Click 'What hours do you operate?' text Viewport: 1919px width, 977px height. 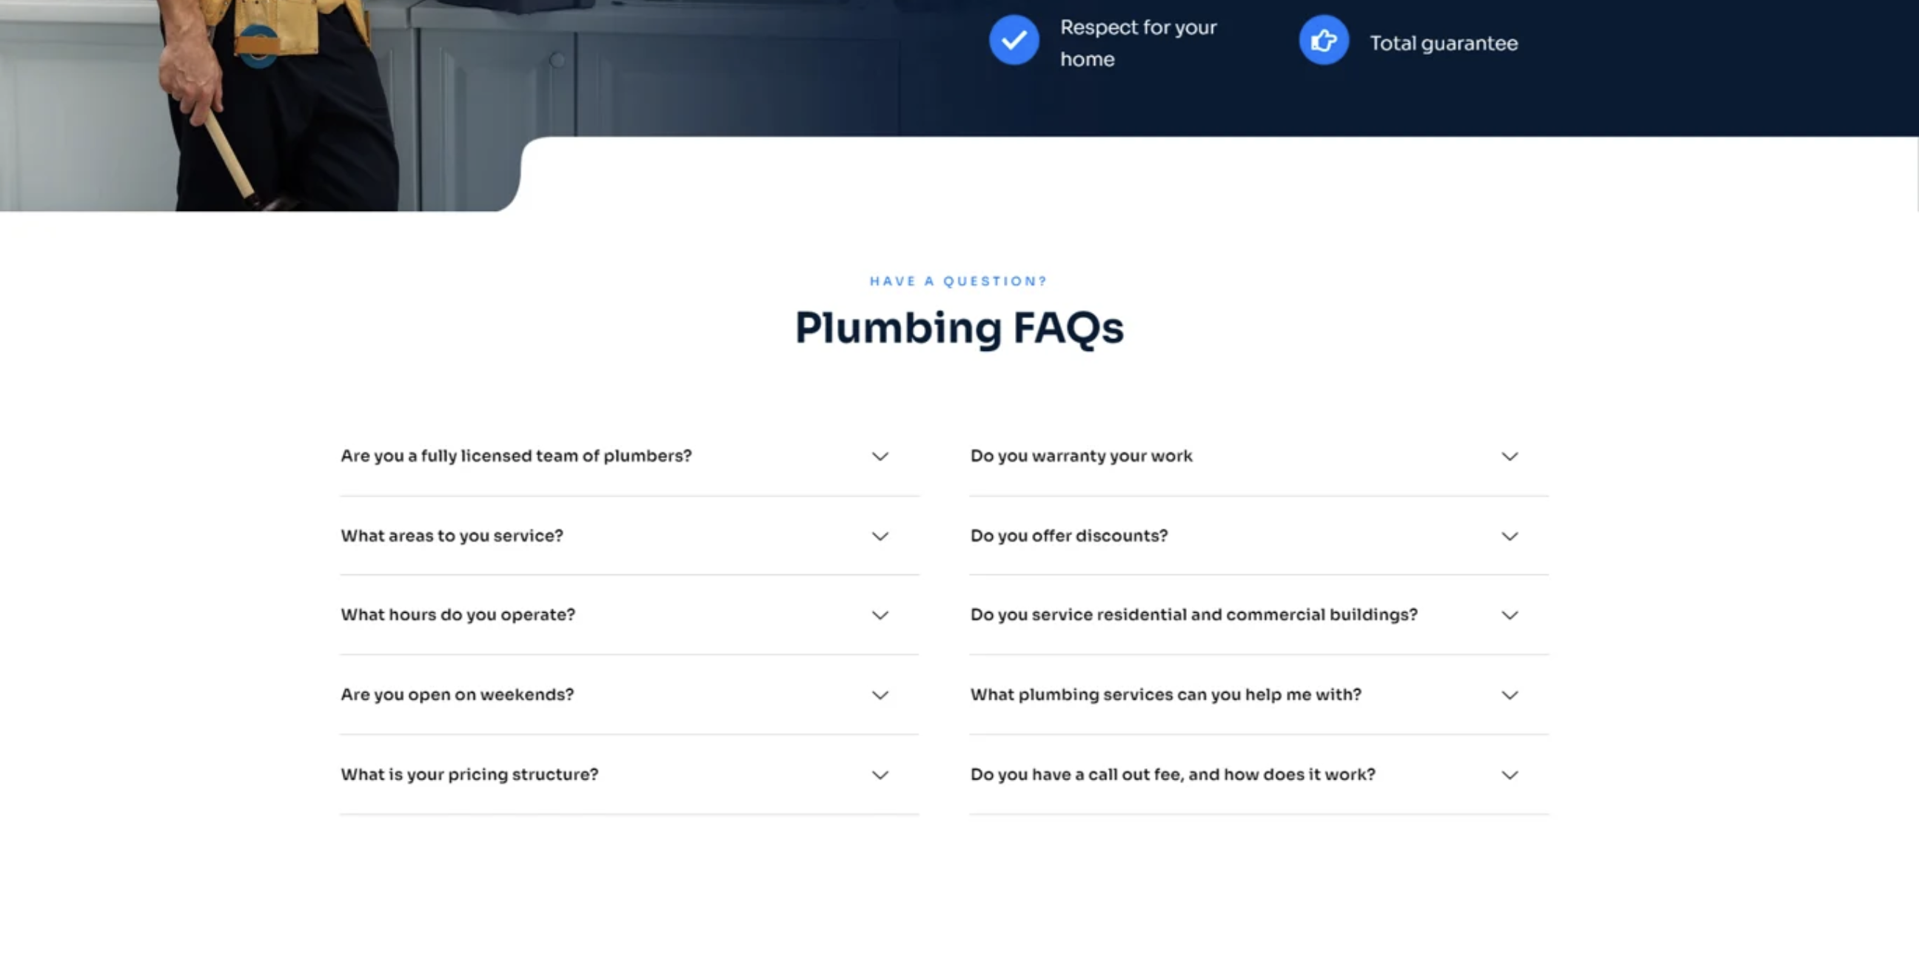click(x=458, y=614)
